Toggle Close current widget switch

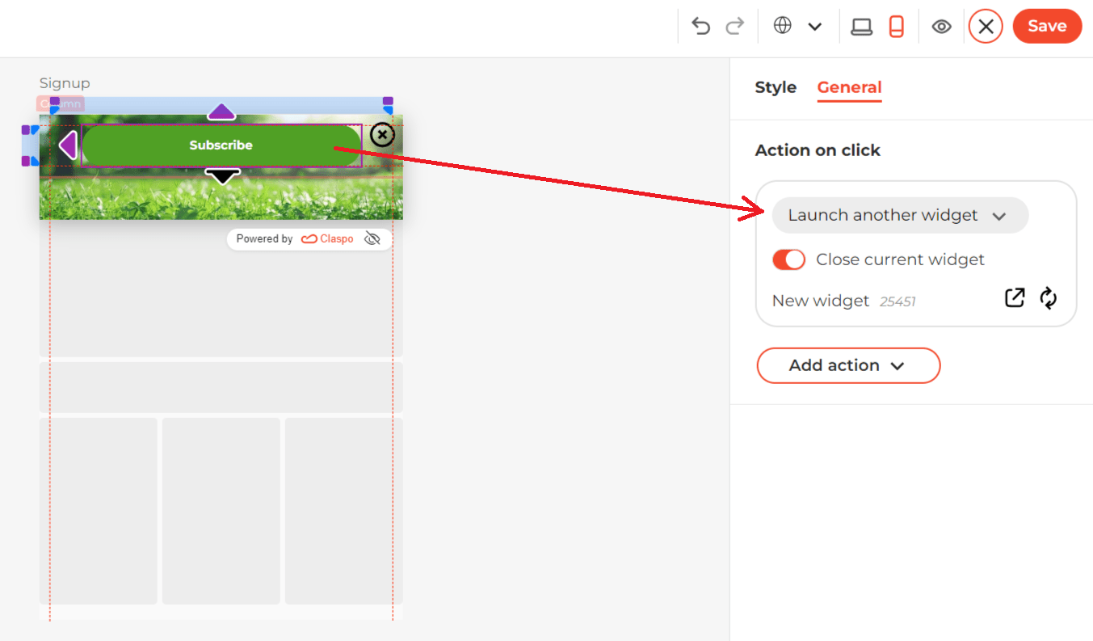pyautogui.click(x=789, y=259)
